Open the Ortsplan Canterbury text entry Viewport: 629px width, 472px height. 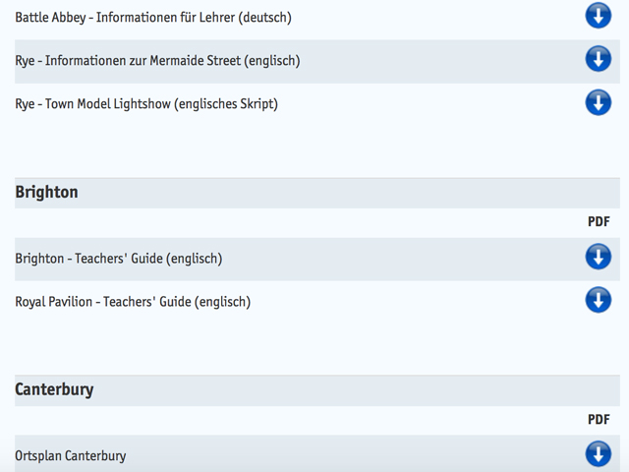click(71, 455)
